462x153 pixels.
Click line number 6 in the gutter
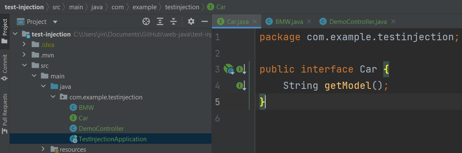coord(217,118)
